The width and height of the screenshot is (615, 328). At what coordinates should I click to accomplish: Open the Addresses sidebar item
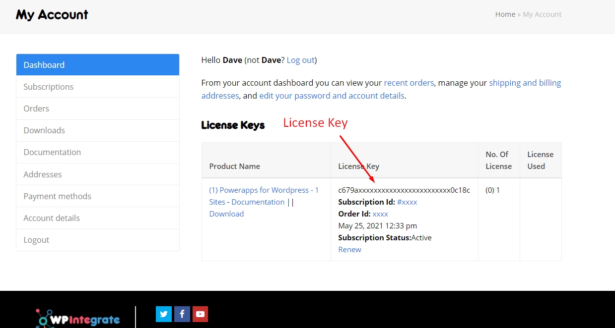tap(98, 174)
